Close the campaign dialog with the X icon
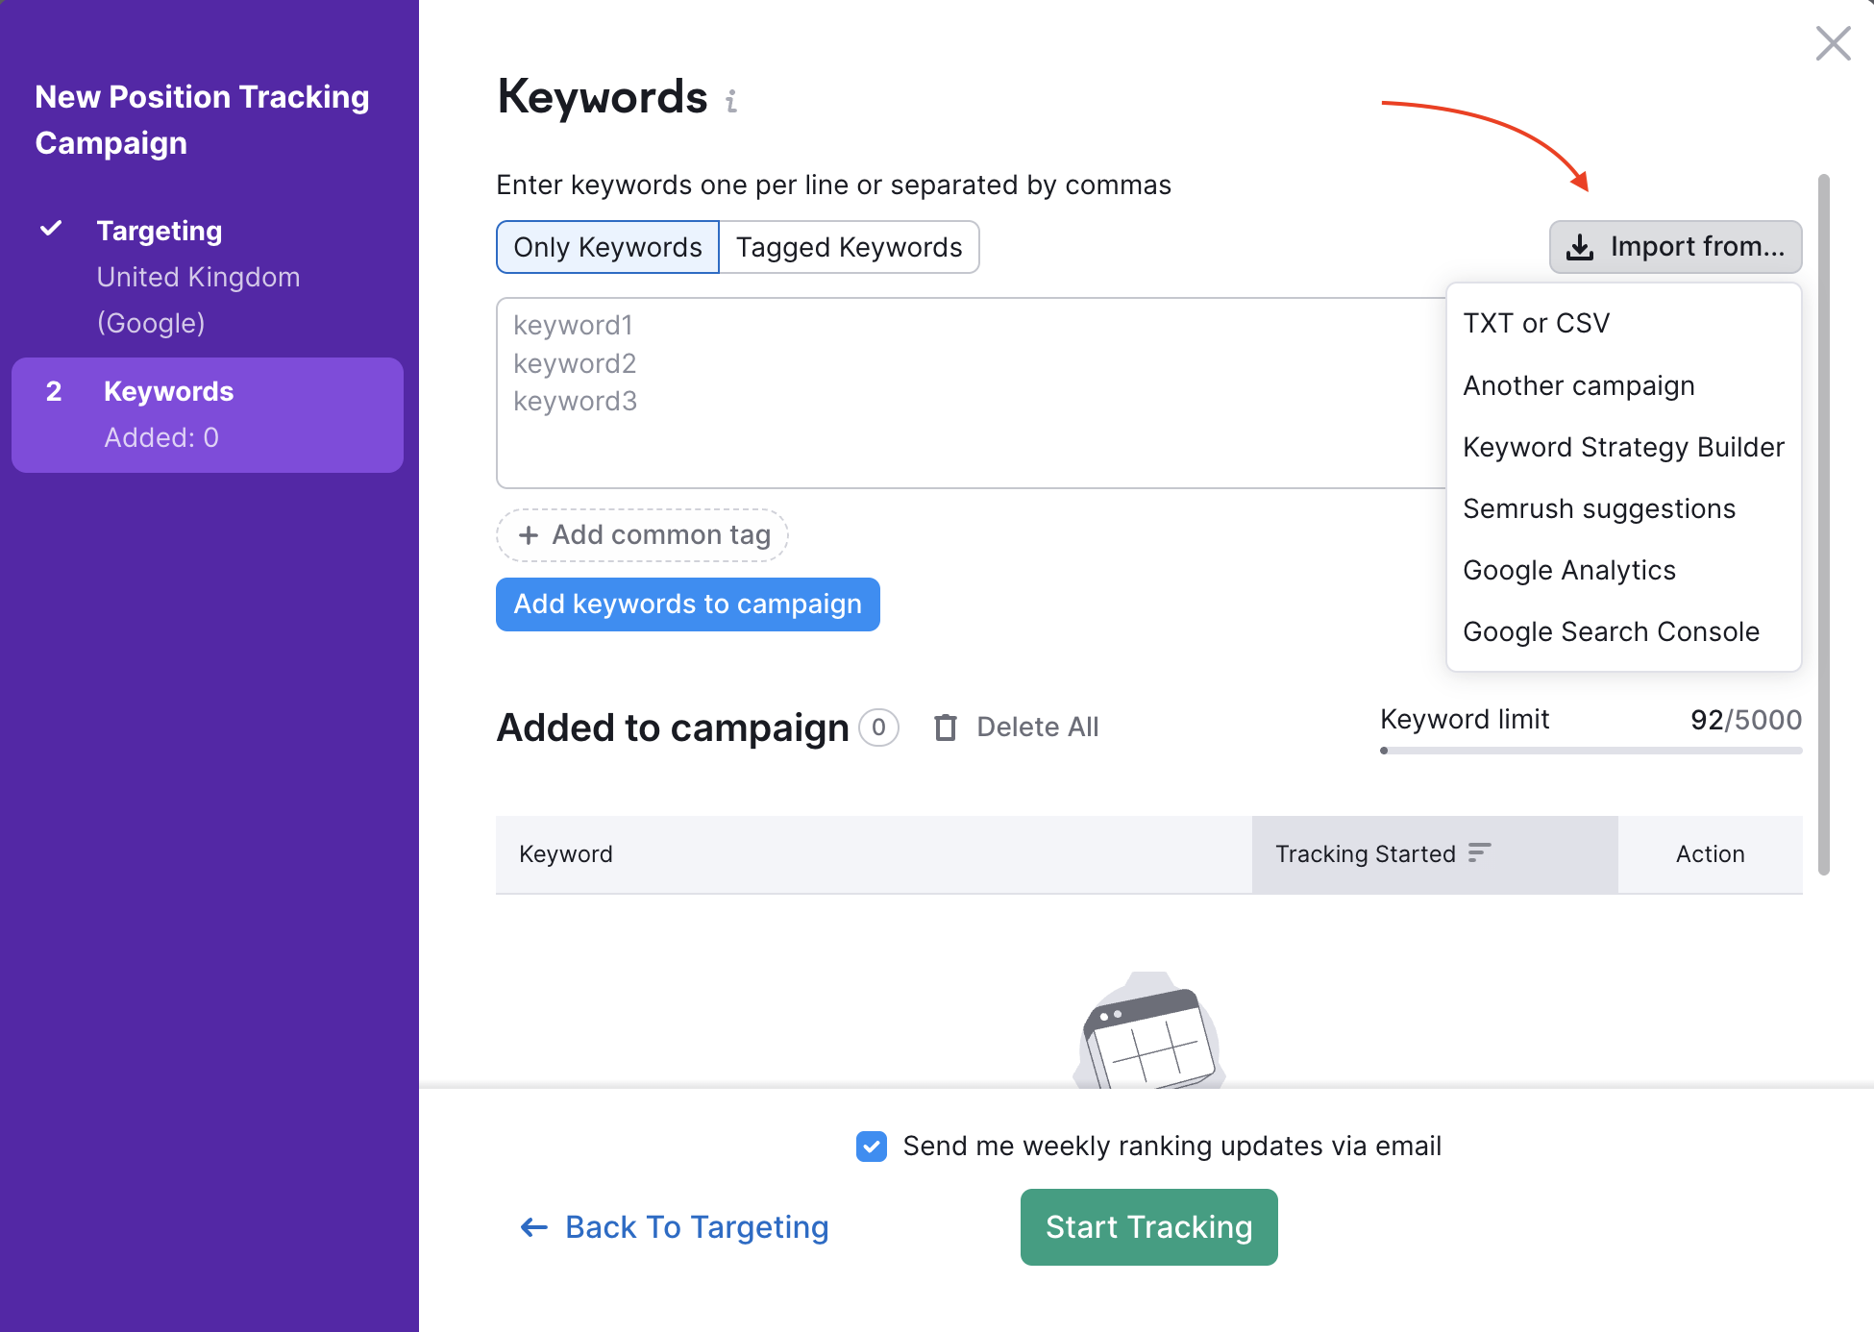The image size is (1874, 1332). tap(1833, 43)
